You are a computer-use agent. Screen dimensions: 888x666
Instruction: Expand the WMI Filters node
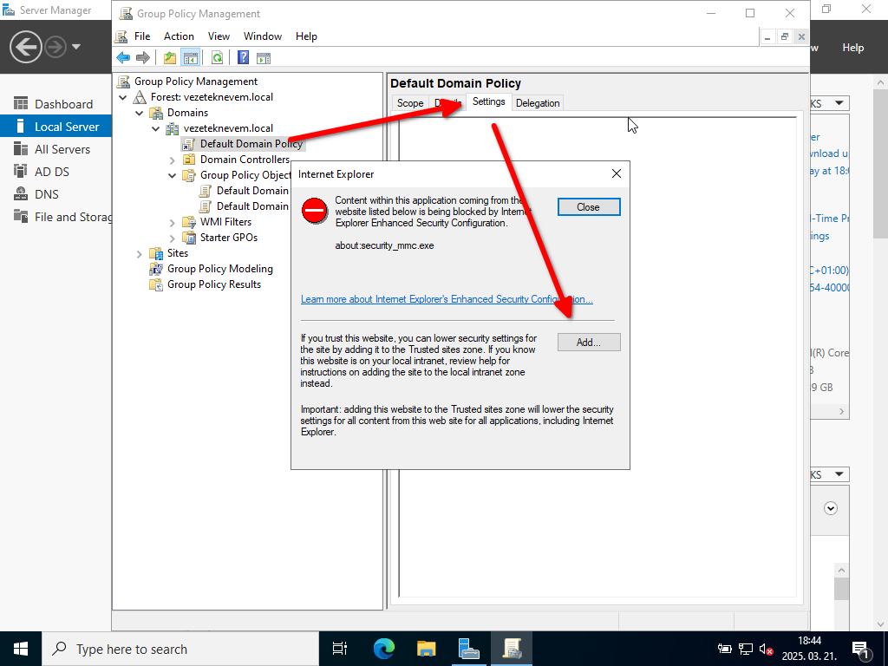[x=173, y=222]
